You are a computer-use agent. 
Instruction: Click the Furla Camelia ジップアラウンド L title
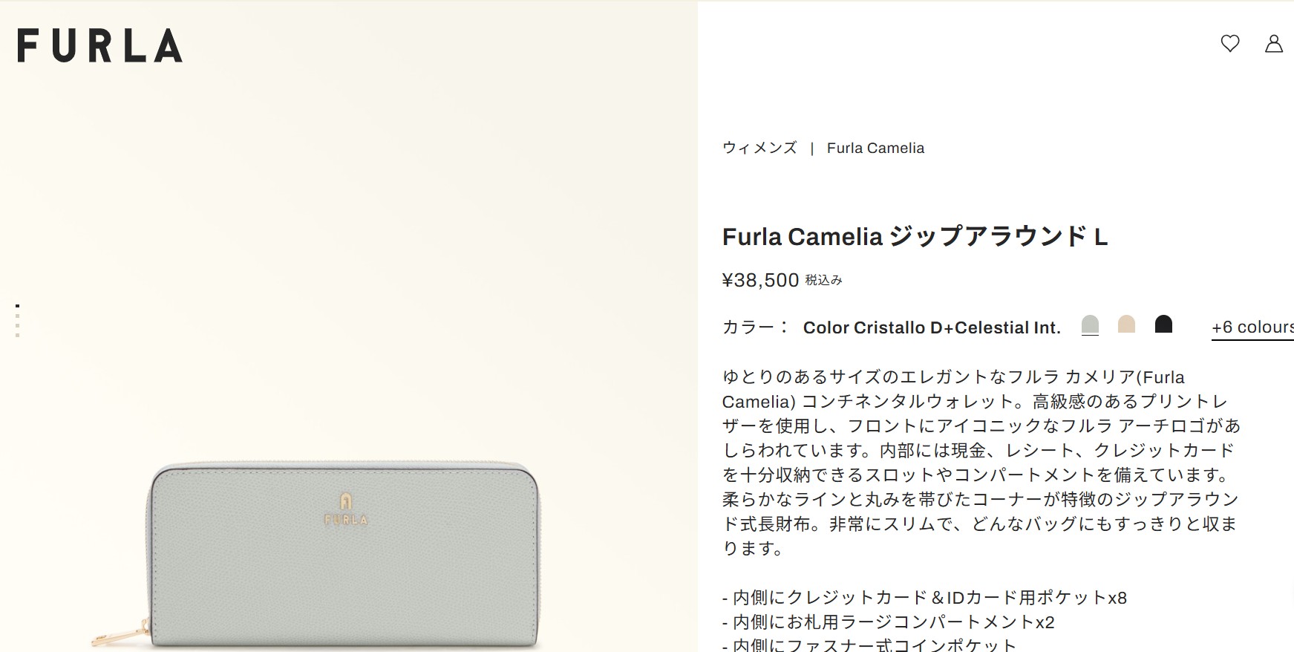[915, 237]
